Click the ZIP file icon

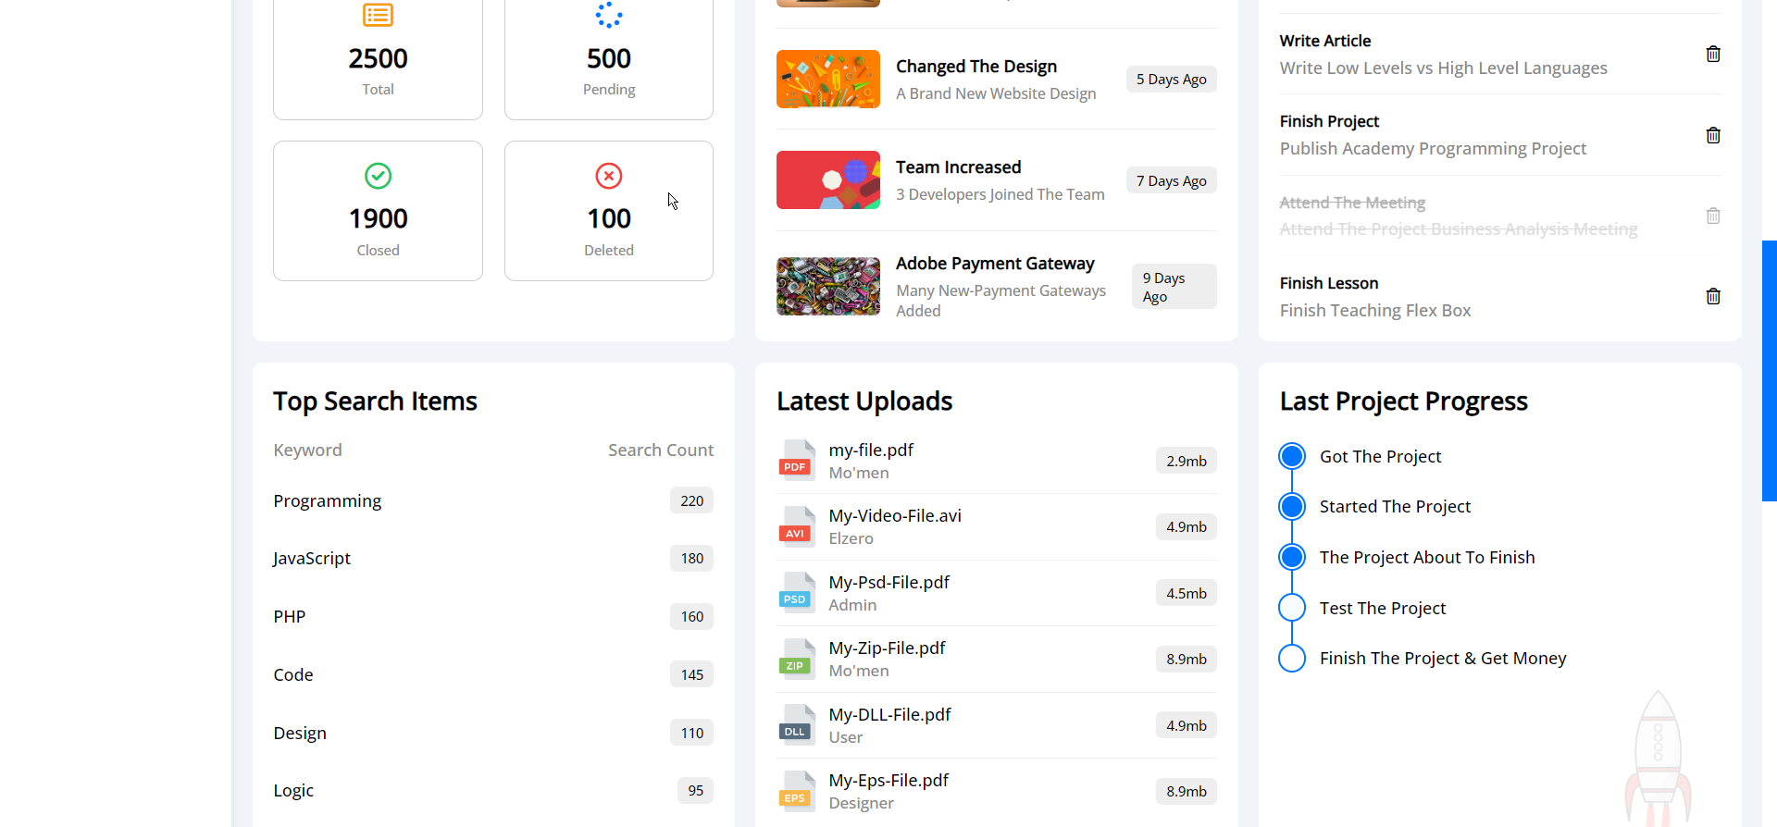(796, 660)
